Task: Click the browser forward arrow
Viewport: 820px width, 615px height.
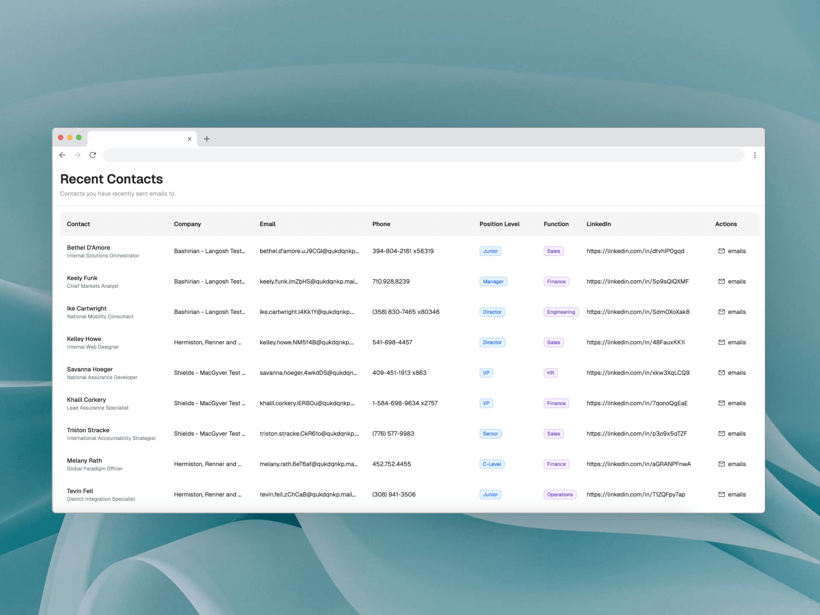Action: (77, 155)
